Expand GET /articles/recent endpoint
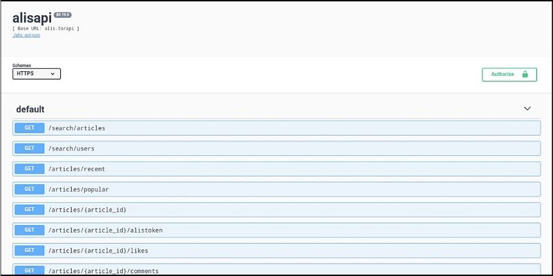This screenshot has width=553, height=276. tap(76, 168)
